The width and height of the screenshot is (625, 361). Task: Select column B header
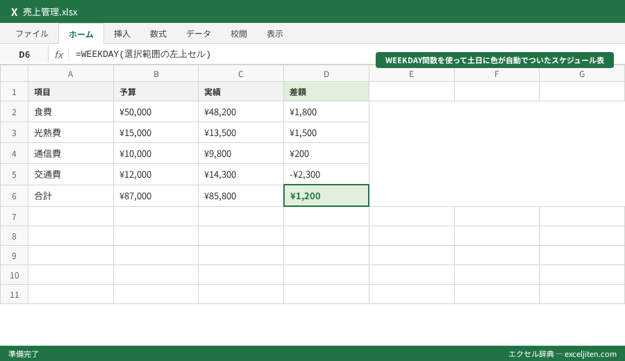point(156,74)
